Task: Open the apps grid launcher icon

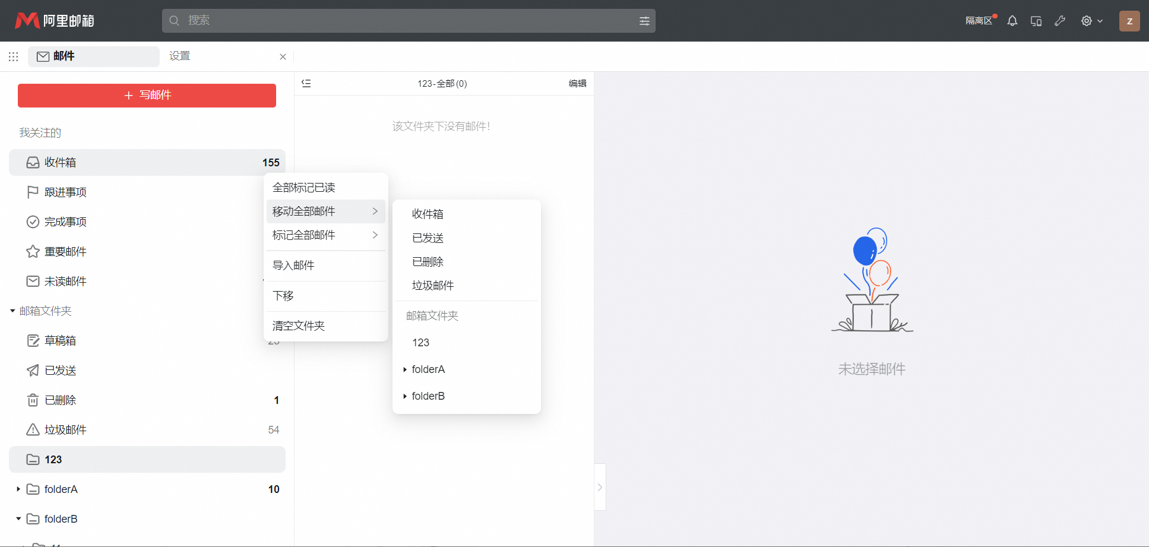Action: click(14, 56)
